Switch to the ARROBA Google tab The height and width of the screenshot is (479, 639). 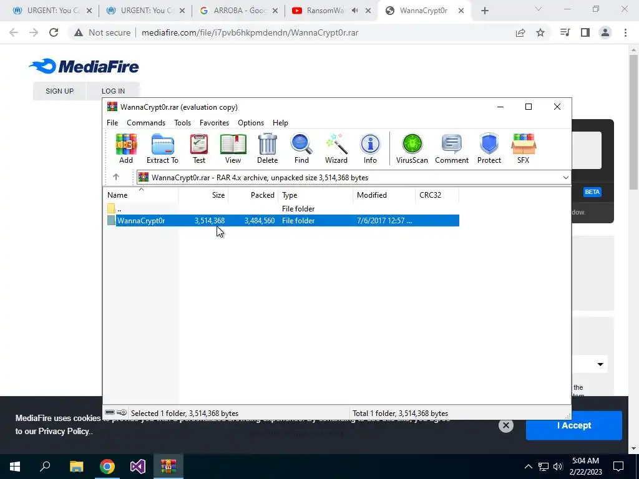pyautogui.click(x=238, y=11)
